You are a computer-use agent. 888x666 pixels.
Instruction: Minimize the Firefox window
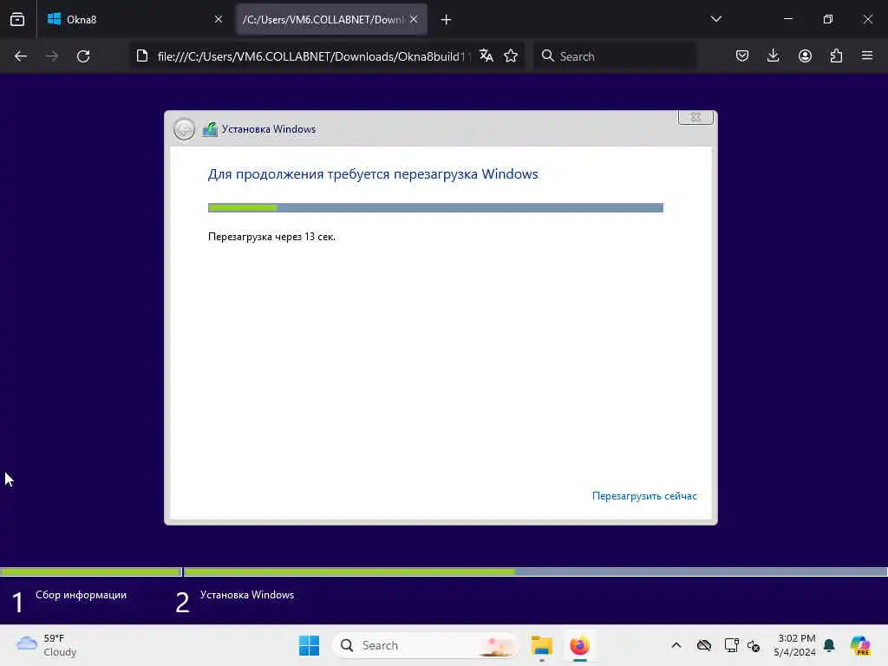tap(787, 19)
